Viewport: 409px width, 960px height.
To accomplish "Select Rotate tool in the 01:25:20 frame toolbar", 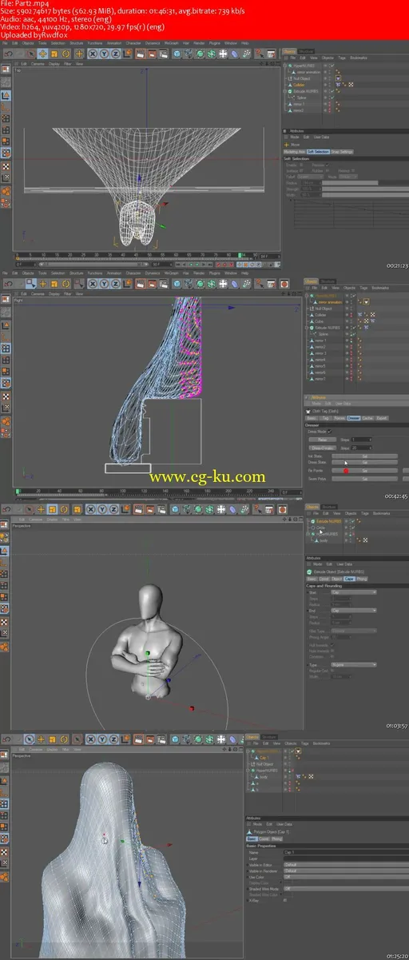I will (63, 739).
